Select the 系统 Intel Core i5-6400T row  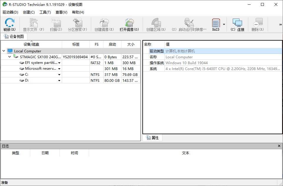tap(212, 69)
